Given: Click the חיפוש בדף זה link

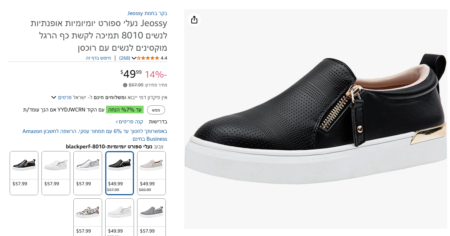Looking at the screenshot, I should (98, 58).
